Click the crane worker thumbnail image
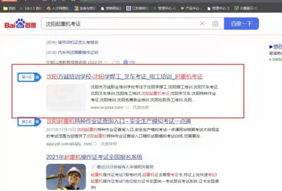 point(66,177)
